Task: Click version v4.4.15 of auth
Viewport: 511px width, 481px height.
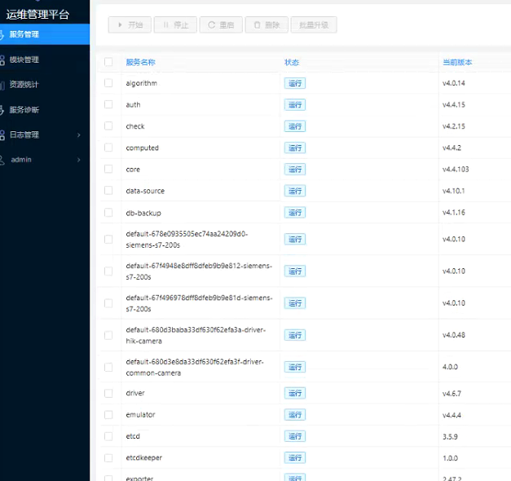Action: click(x=454, y=104)
